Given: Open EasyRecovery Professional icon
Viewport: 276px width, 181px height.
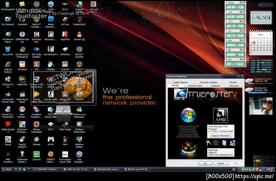Looking at the screenshot, I should [x=22, y=52].
